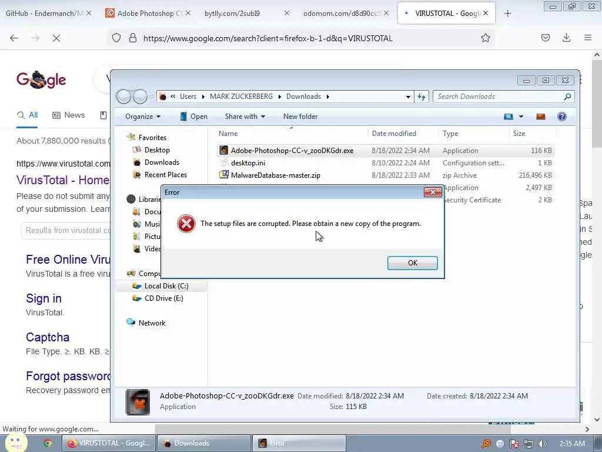Toggle the preview pane icon
Viewport: 602px width, 452px height.
[541, 117]
